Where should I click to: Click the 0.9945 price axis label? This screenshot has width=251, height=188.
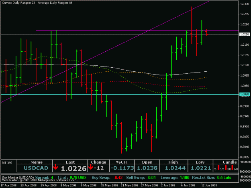tap(245, 116)
